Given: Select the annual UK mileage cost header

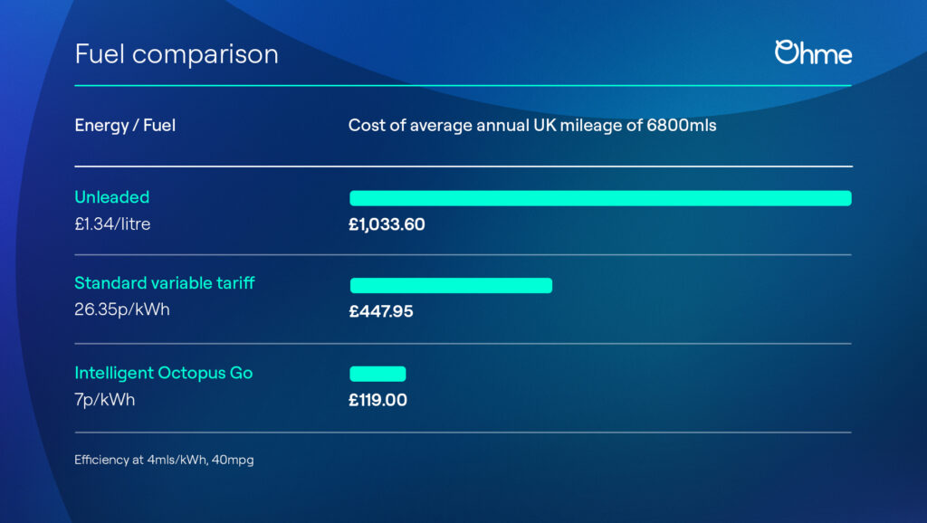Looking at the screenshot, I should tap(532, 126).
